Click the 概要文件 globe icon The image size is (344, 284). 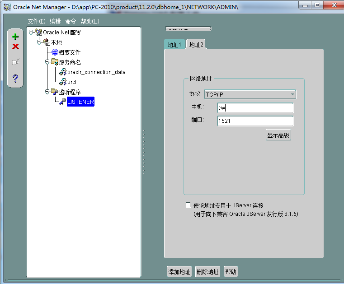[x=55, y=52]
